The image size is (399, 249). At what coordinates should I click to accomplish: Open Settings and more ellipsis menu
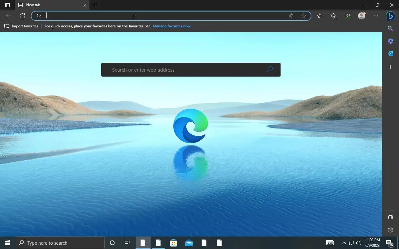(x=376, y=16)
